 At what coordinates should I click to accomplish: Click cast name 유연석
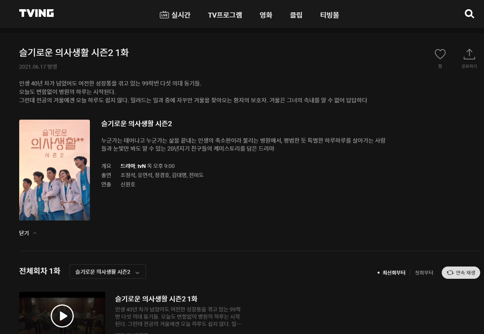point(145,175)
